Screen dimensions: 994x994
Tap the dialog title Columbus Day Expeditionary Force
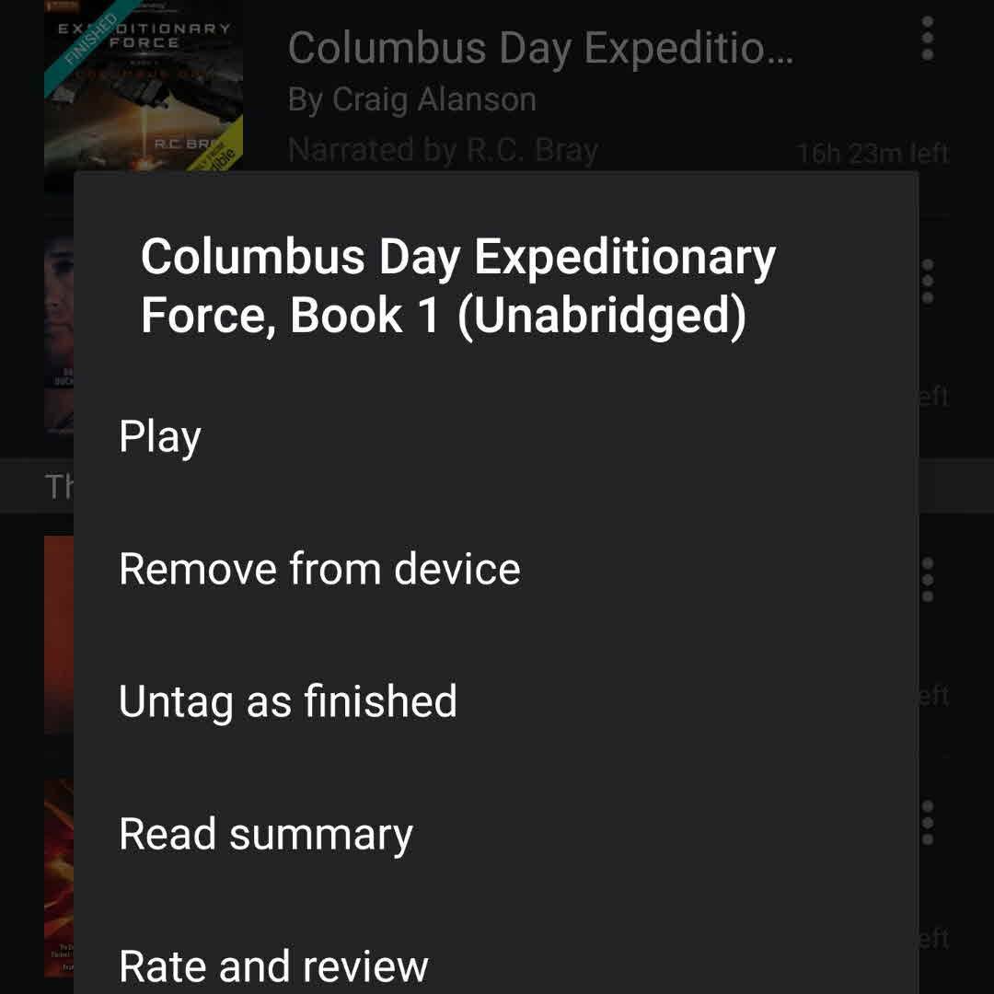tap(457, 286)
